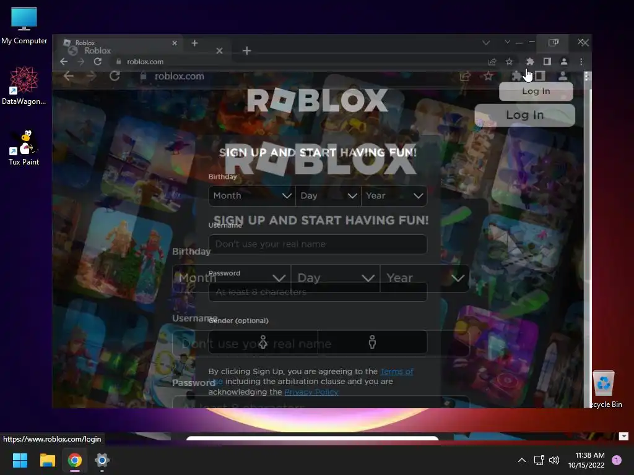Screen dimensions: 634x475
Task: Open the clock showing 11:38 AM
Action: tap(586, 460)
